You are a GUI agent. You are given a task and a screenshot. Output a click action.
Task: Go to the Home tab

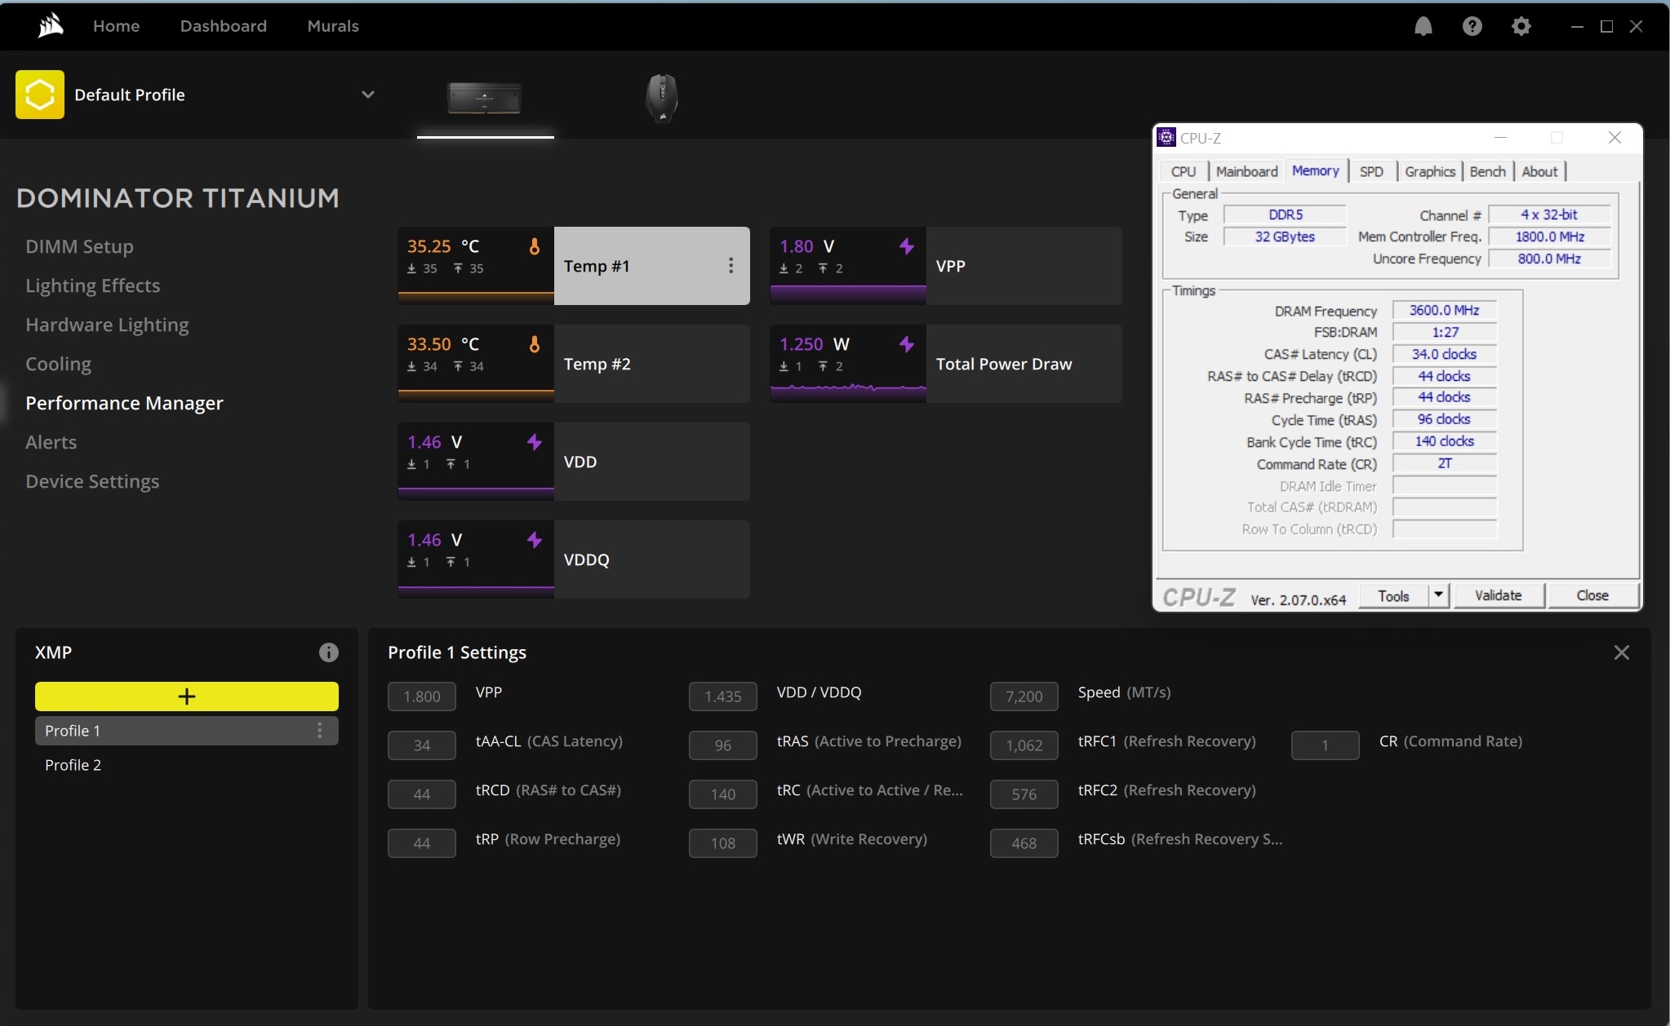116,26
